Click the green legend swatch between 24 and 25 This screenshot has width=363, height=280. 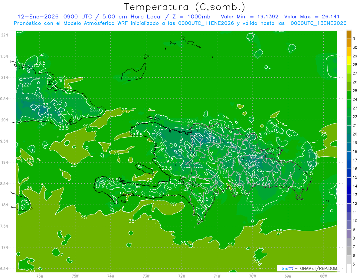coord(349,95)
